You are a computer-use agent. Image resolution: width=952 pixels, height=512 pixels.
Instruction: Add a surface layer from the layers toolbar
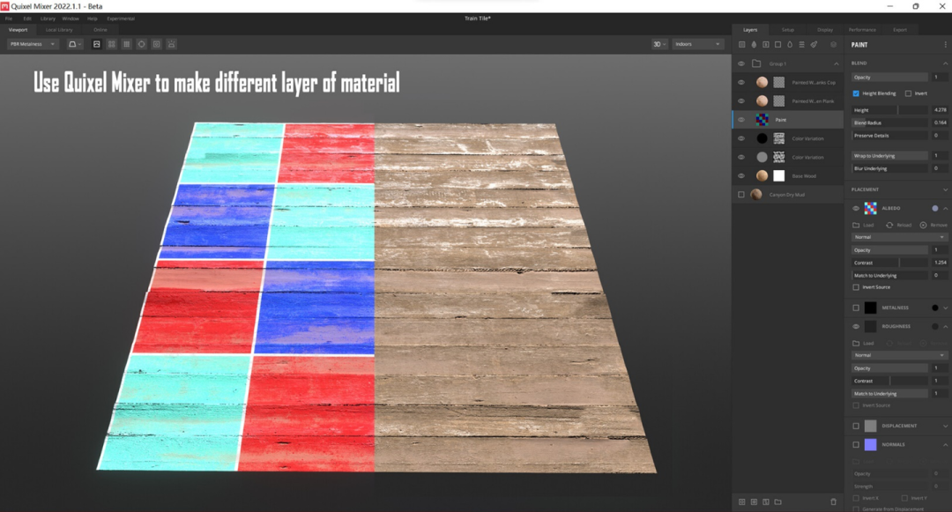pyautogui.click(x=742, y=44)
